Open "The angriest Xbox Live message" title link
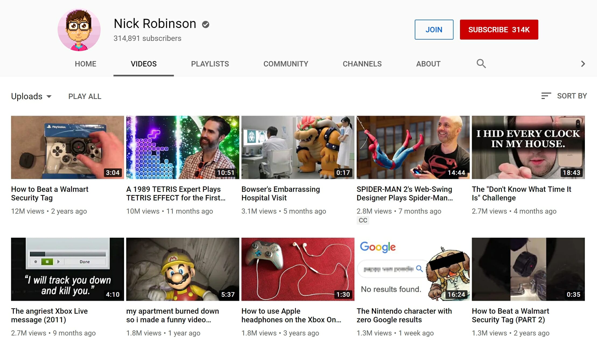This screenshot has height=350, width=597. [x=50, y=315]
